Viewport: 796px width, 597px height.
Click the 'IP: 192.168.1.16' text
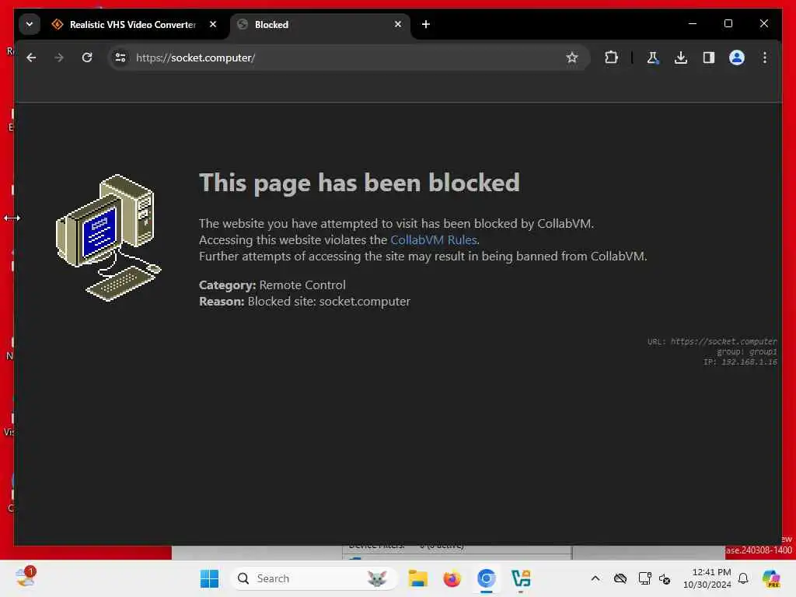tap(740, 362)
